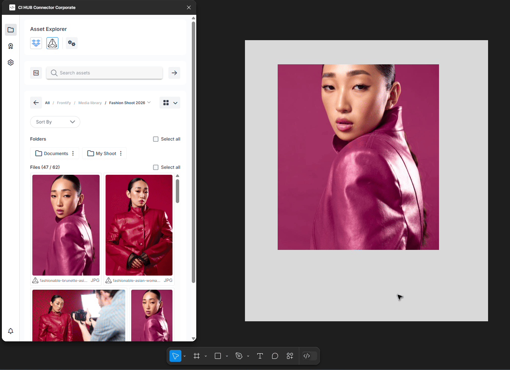Open the Sort By dropdown
The width and height of the screenshot is (510, 370).
(55, 122)
